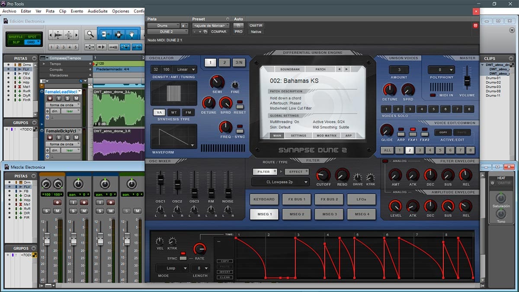Open the polyphony dropdown
Image resolution: width=519 pixels, height=292 pixels.
pos(441,70)
